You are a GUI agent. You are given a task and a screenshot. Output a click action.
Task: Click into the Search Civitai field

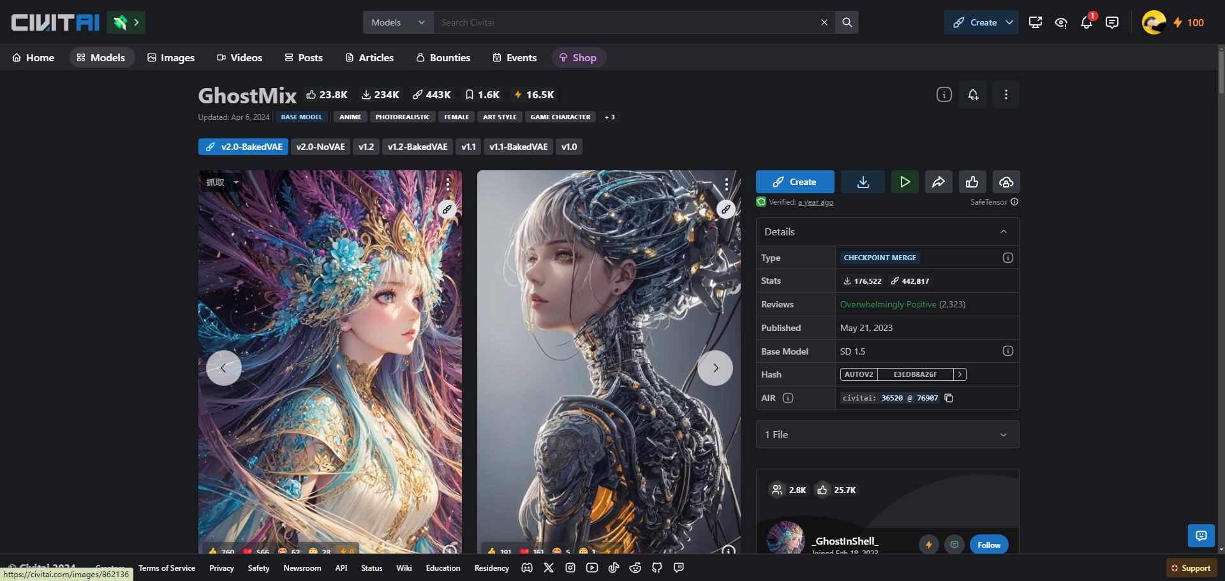pos(625,22)
